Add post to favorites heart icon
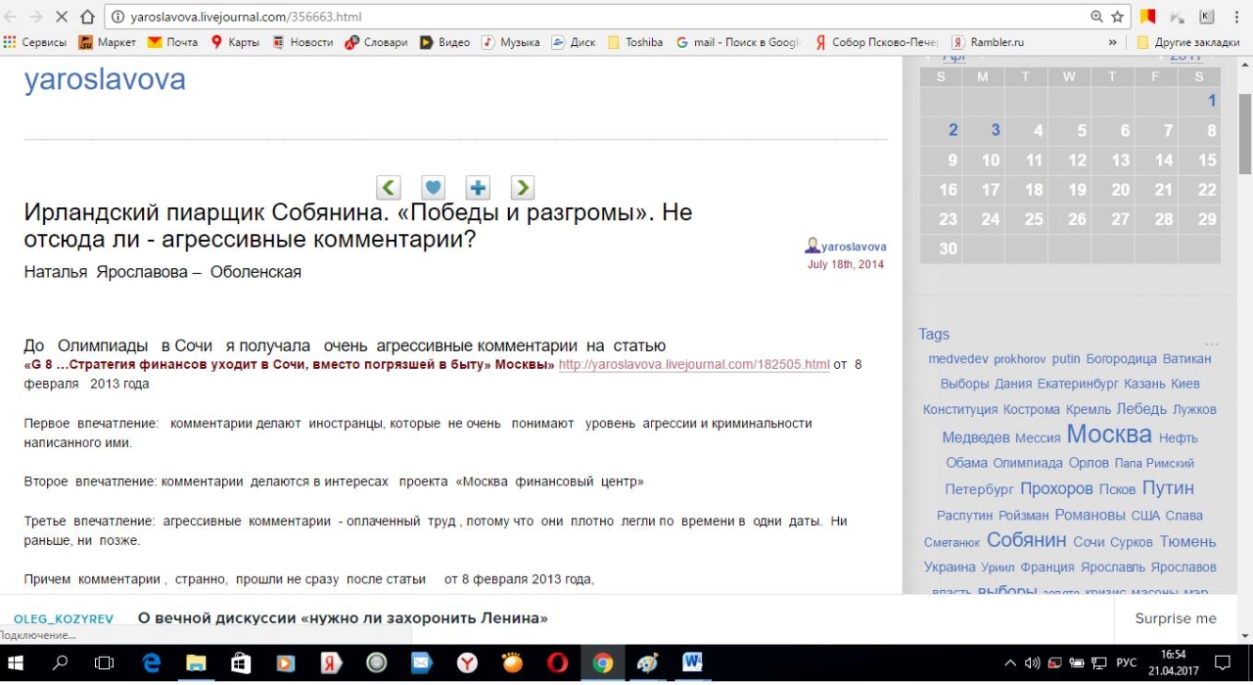The height and width of the screenshot is (685, 1253). coord(433,187)
